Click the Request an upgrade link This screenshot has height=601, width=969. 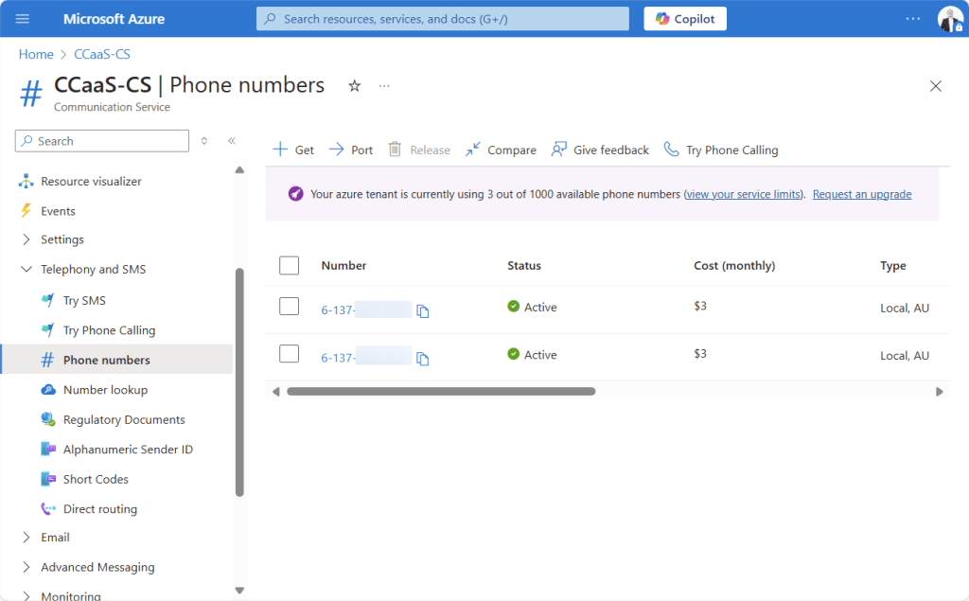(861, 194)
